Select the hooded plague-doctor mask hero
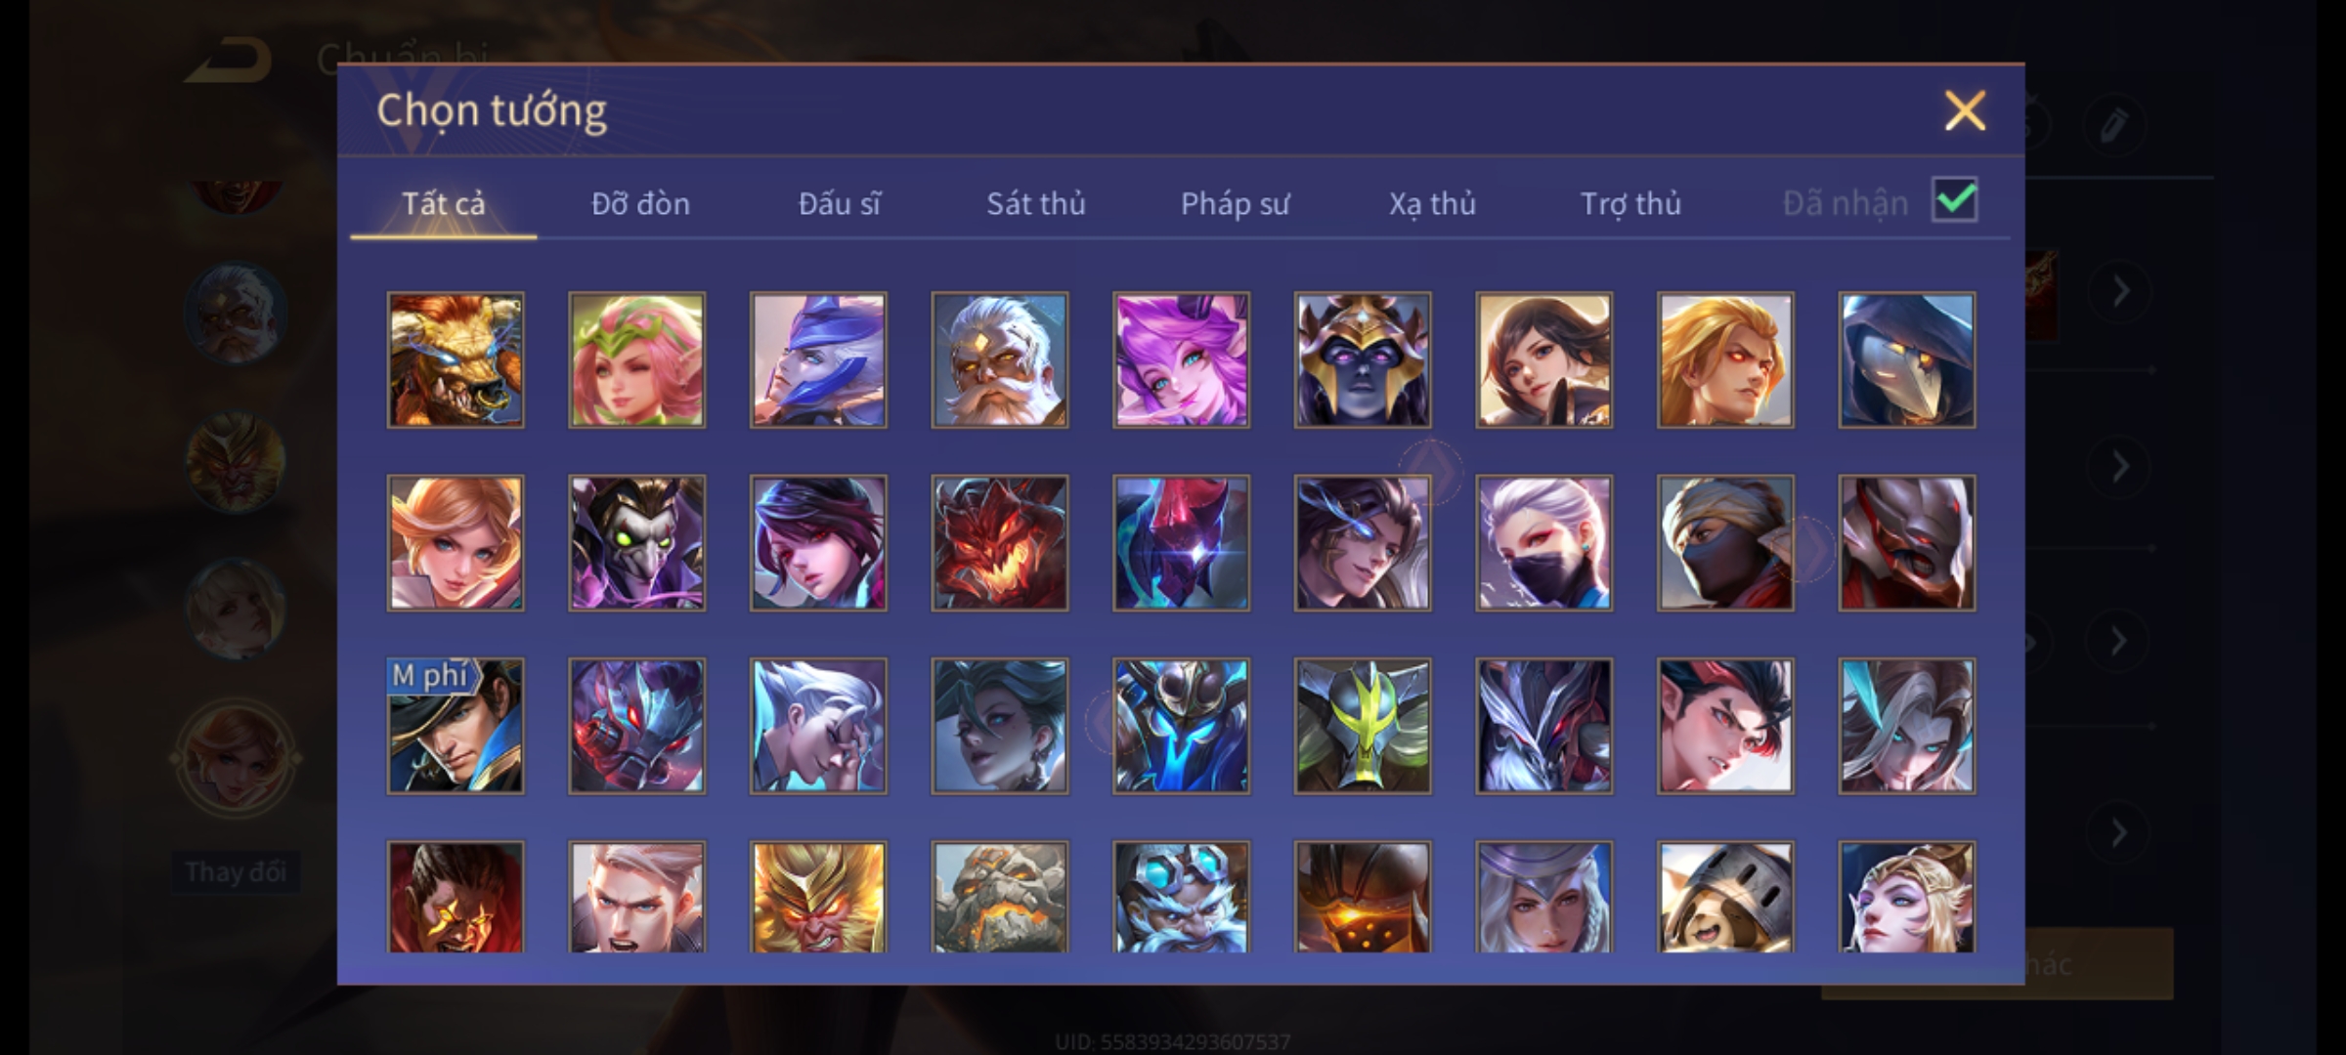The height and width of the screenshot is (1055, 2346). click(x=1907, y=359)
